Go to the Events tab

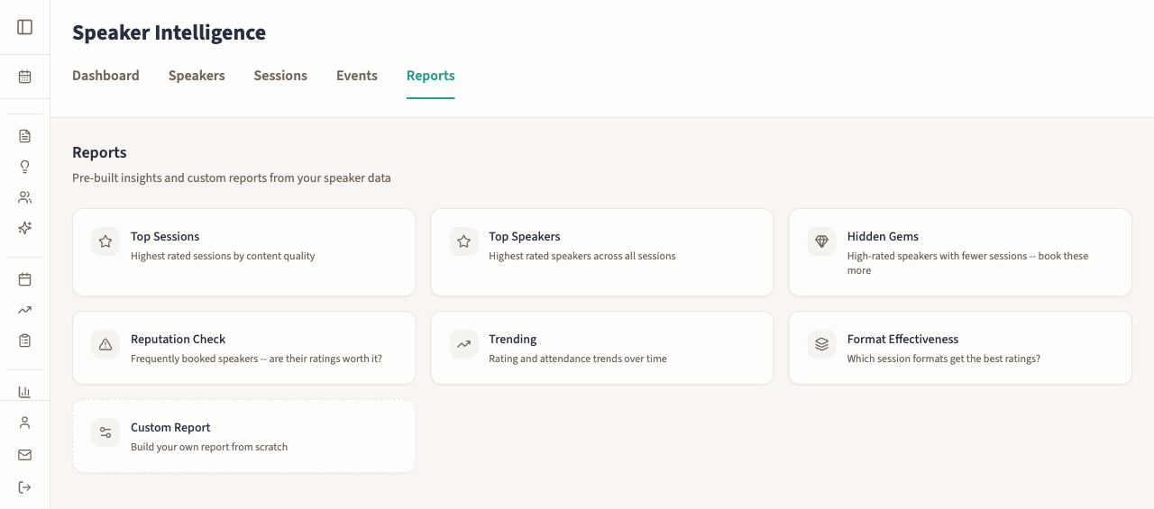click(x=357, y=76)
